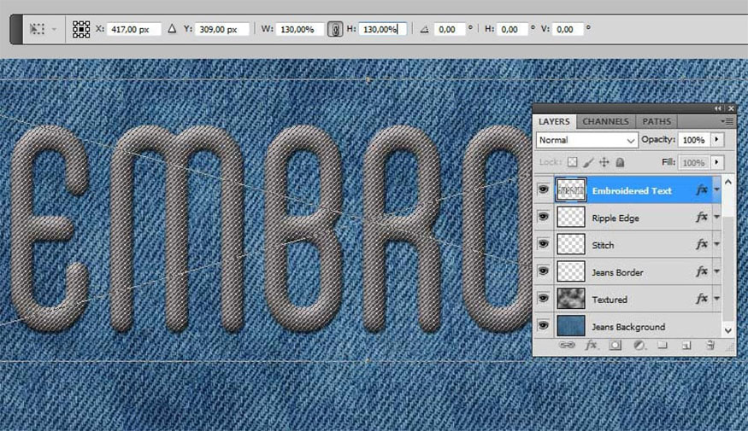Toggle the maintain aspect ratio link icon

click(336, 29)
